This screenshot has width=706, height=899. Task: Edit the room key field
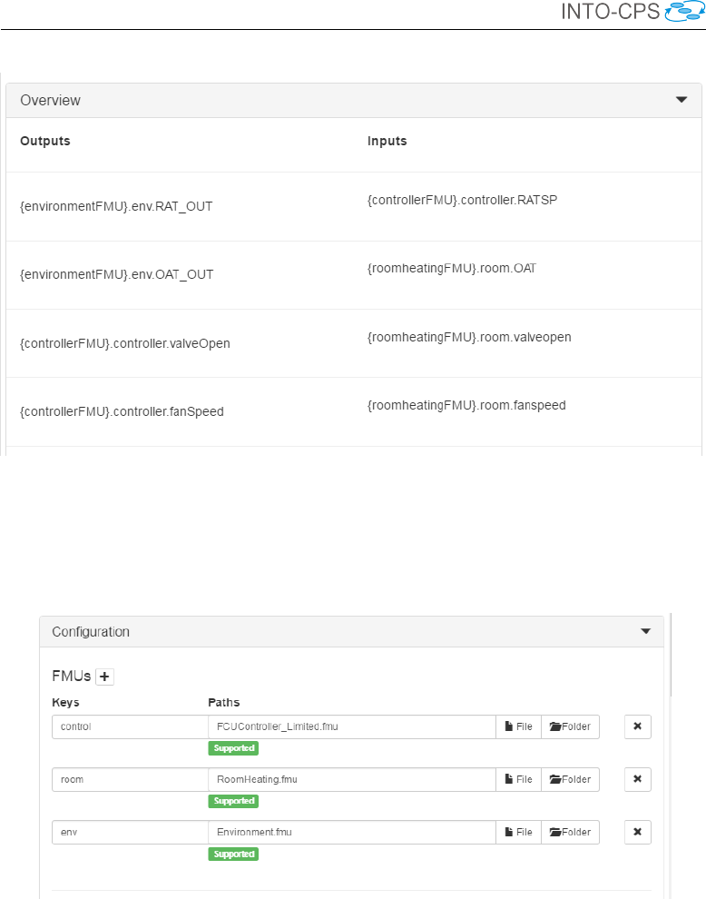(x=130, y=779)
